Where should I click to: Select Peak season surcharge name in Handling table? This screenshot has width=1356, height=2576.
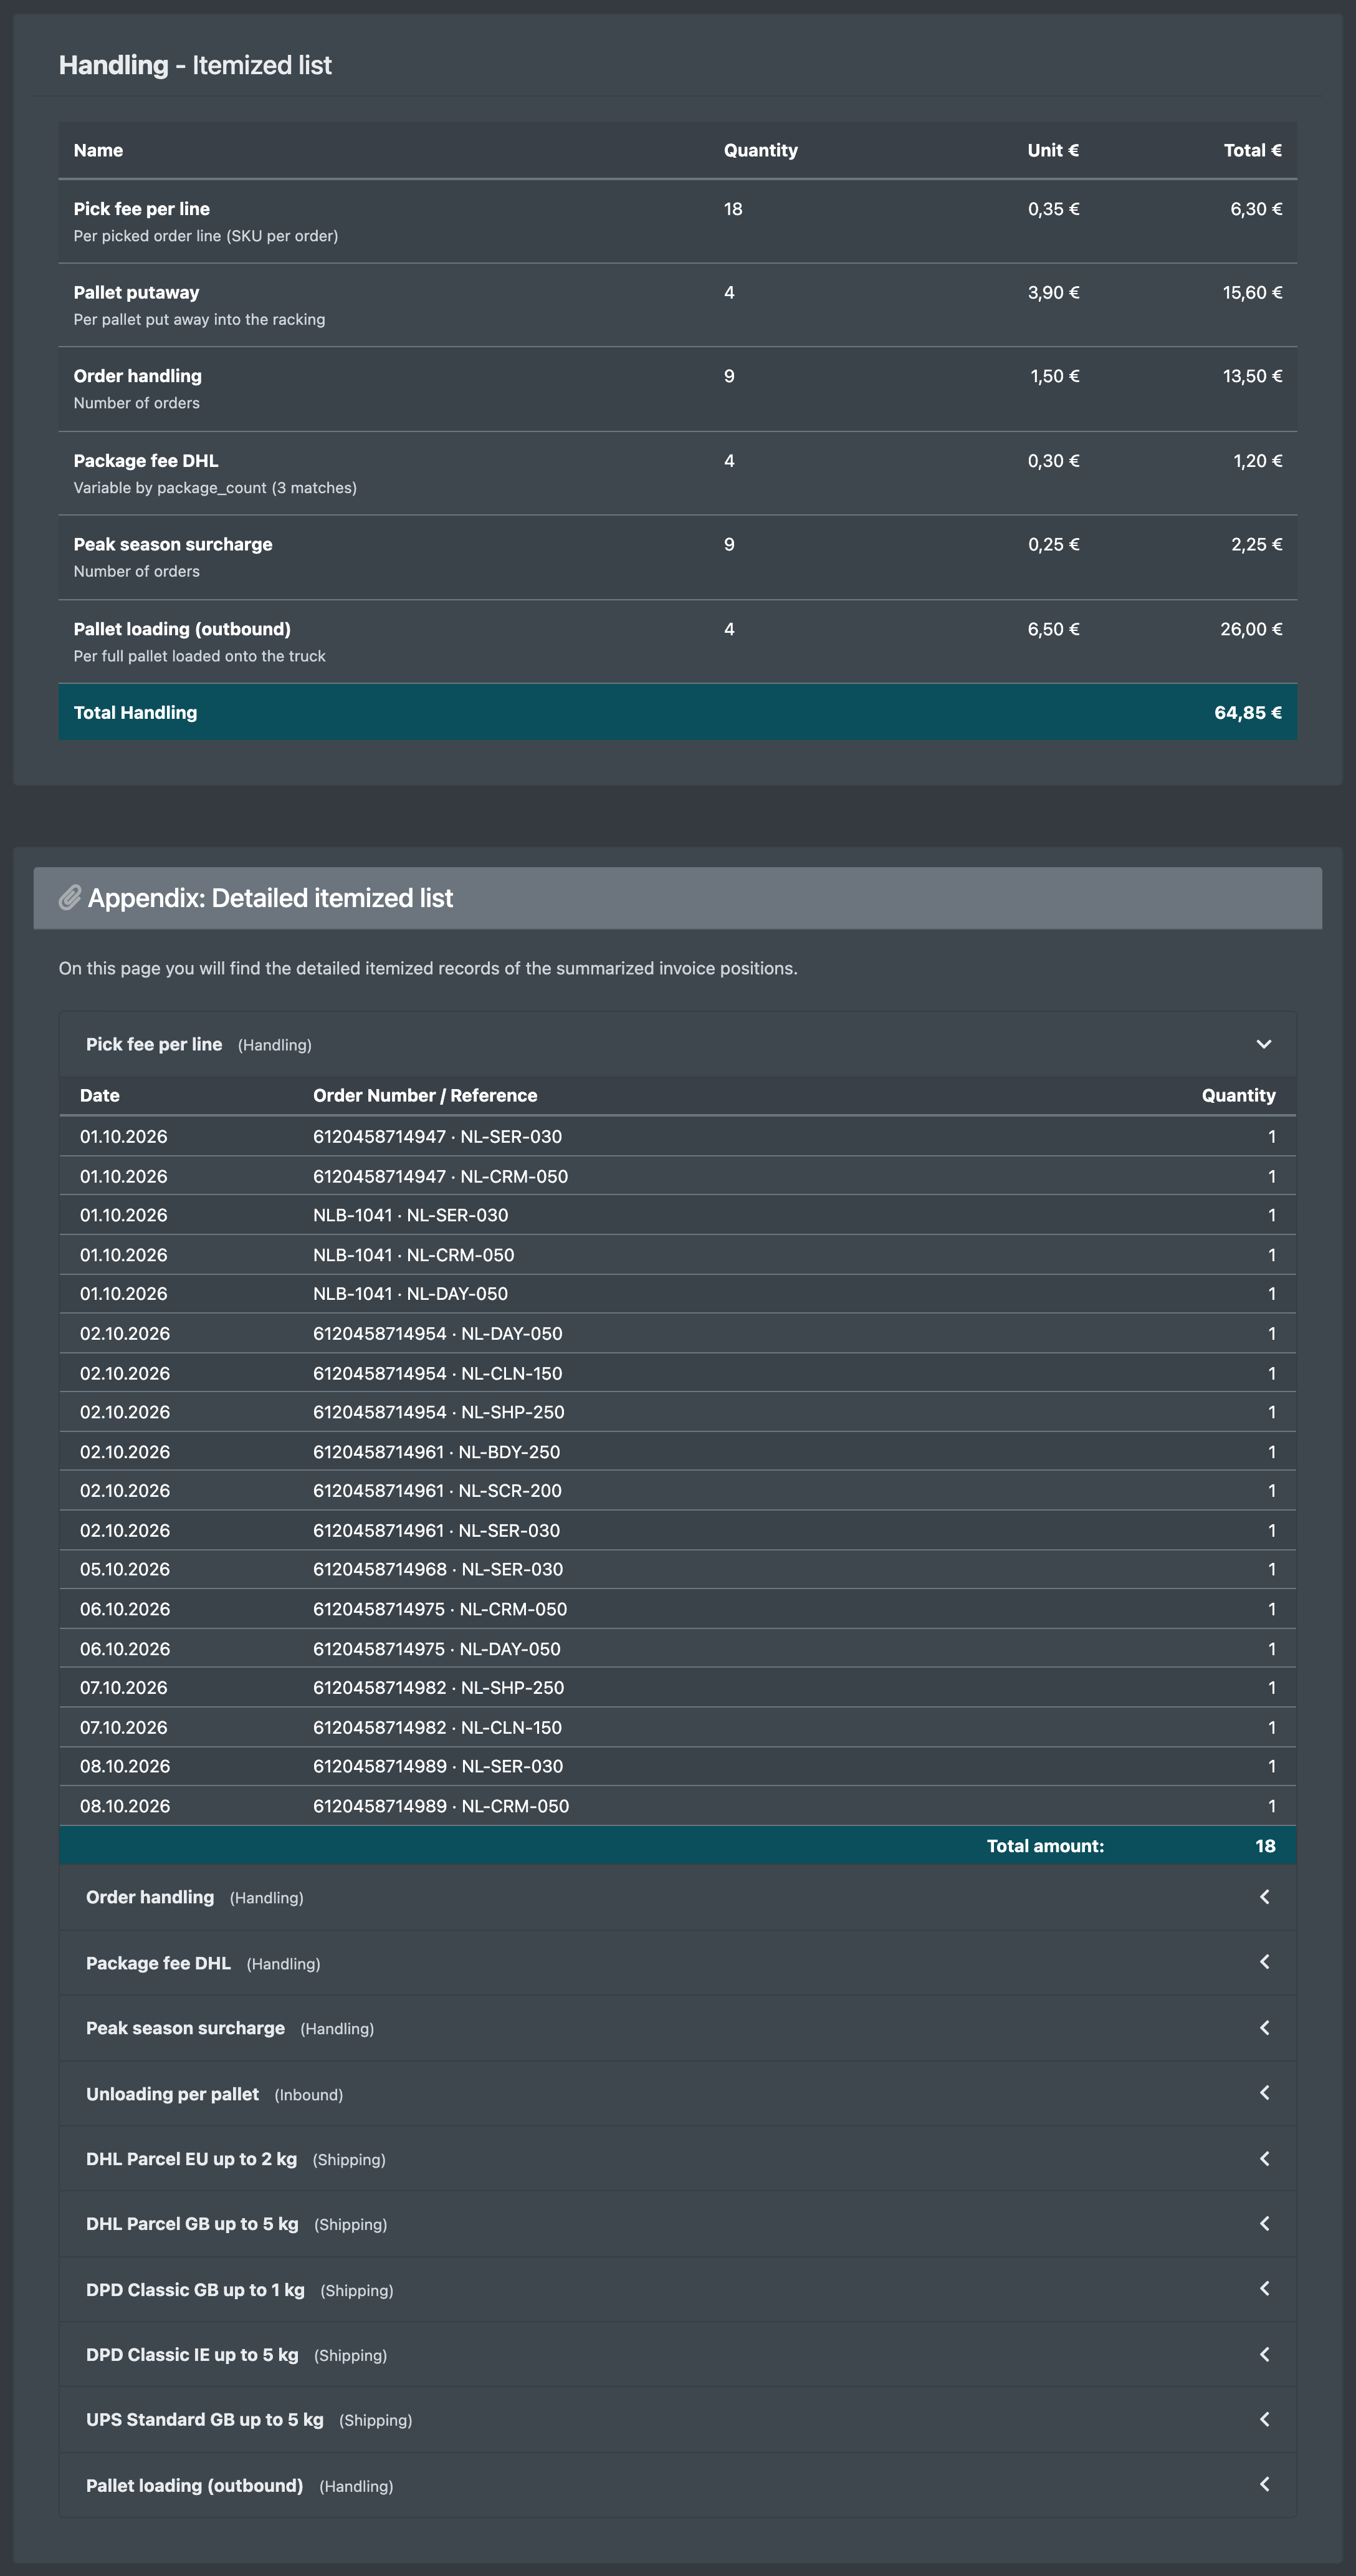click(173, 545)
